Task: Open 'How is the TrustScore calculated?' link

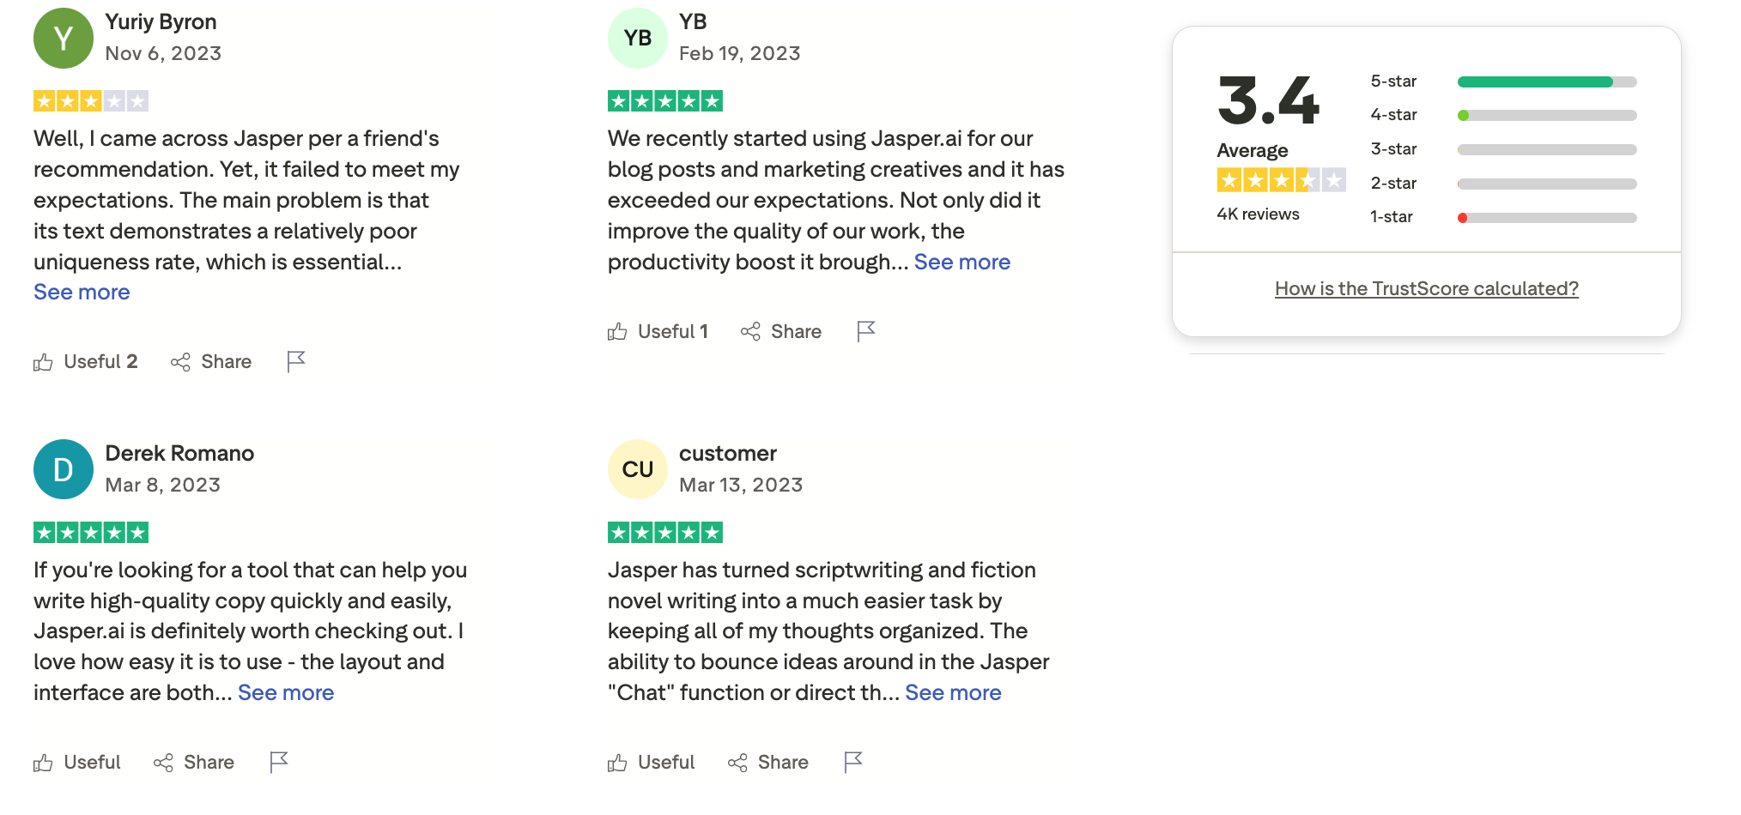Action: (x=1425, y=288)
